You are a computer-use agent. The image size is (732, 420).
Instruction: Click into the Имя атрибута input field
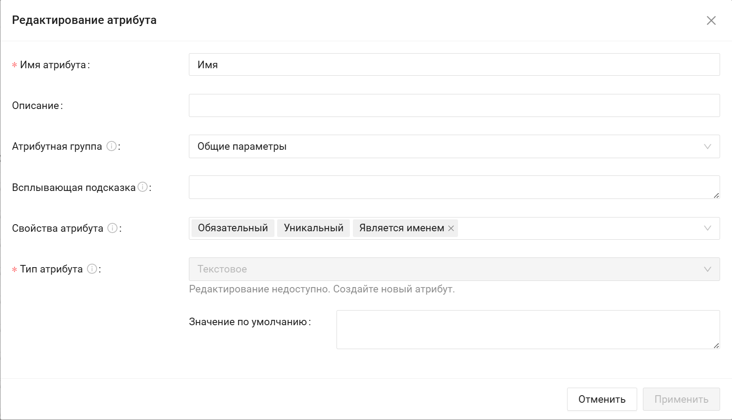tap(454, 65)
